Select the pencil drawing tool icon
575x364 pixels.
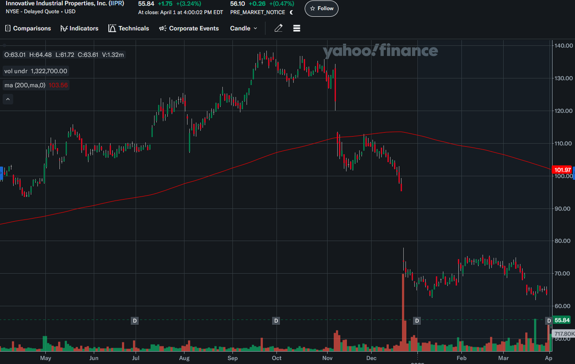pyautogui.click(x=278, y=28)
